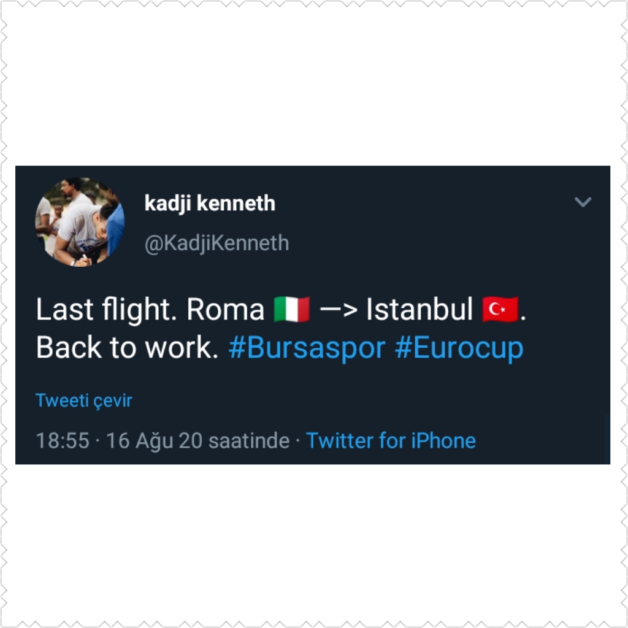Click the 16 Ağu 20 date
628x628 pixels.
(x=155, y=441)
